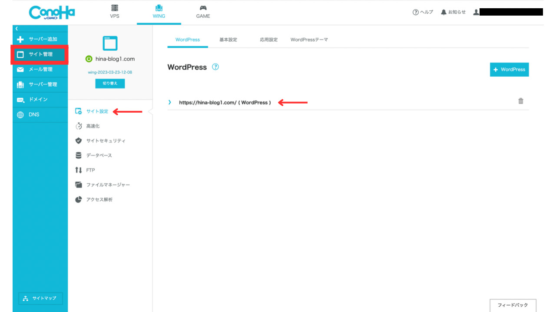The height and width of the screenshot is (312, 556).
Task: Select サーバー追加 in the sidebar
Action: point(40,39)
